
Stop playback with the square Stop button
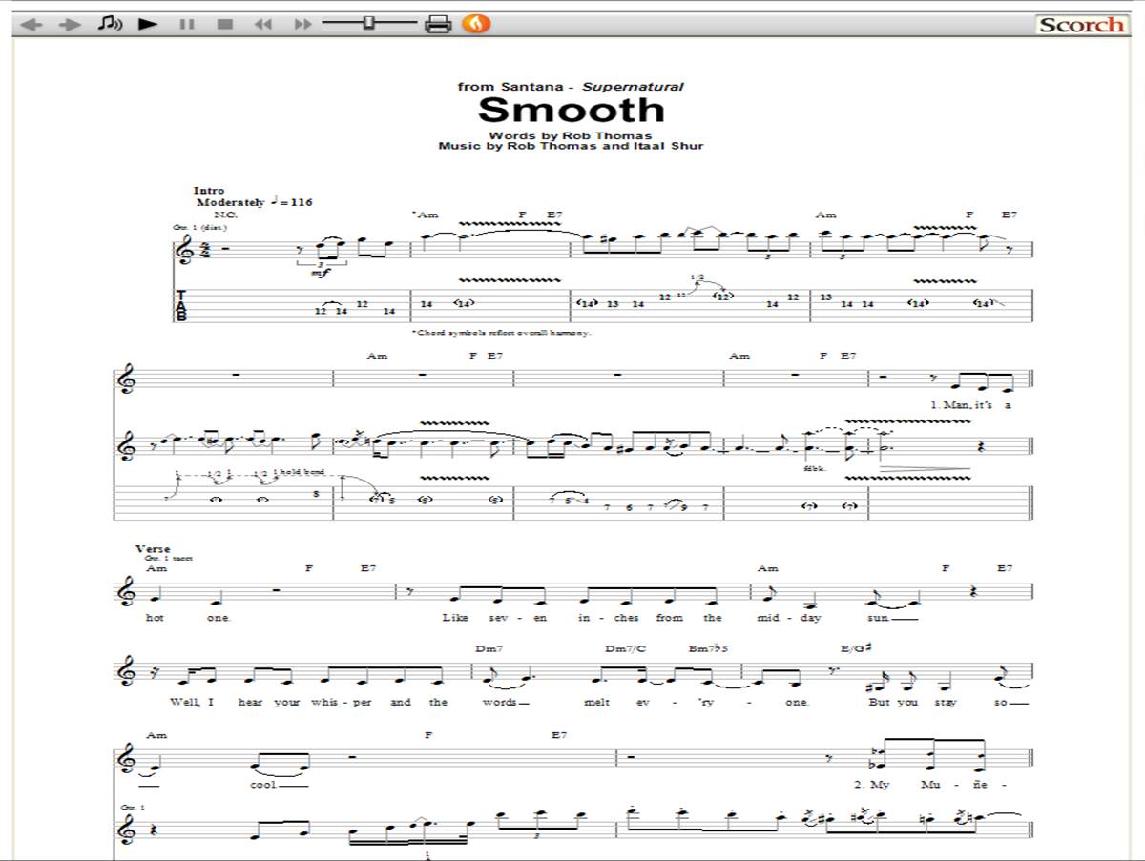tap(225, 24)
